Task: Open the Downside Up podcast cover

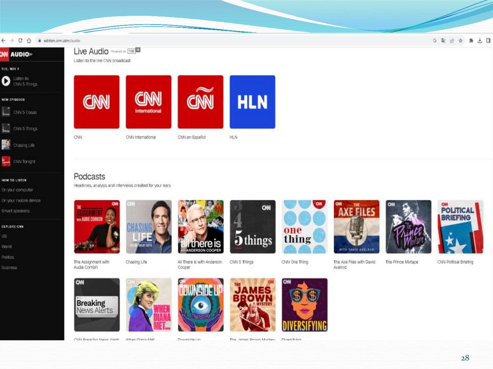Action: [201, 305]
